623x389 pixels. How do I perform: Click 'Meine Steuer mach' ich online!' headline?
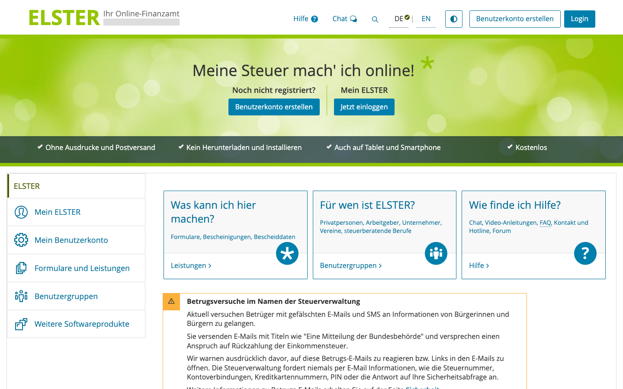(303, 70)
